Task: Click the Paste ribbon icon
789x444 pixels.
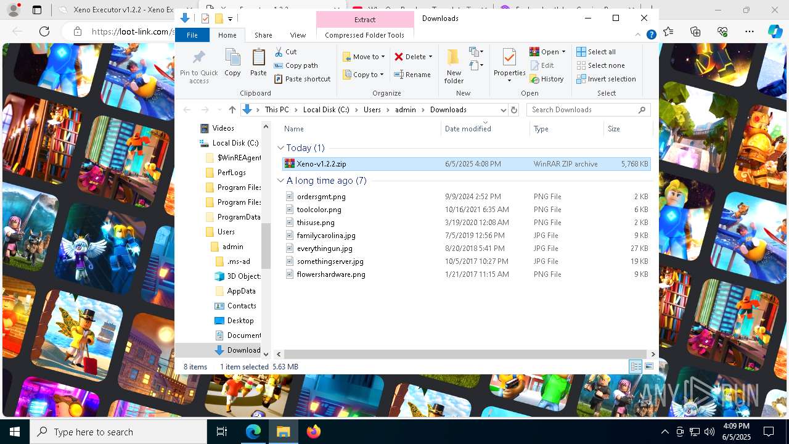Action: [258, 62]
